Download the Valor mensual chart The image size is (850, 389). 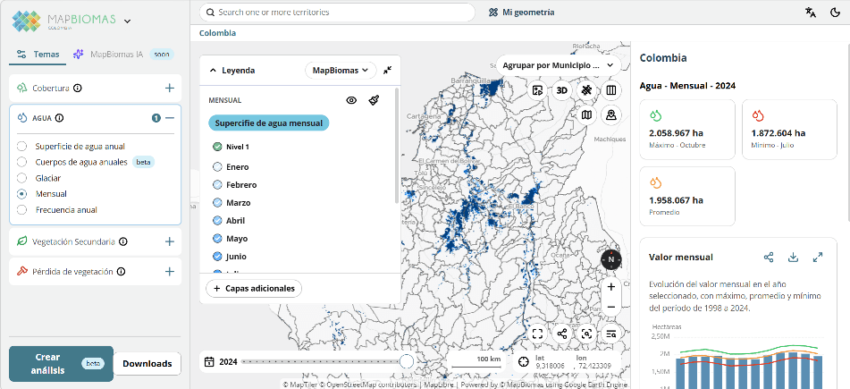(793, 258)
